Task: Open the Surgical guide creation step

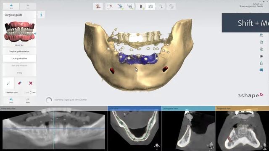Action: (x=19, y=51)
